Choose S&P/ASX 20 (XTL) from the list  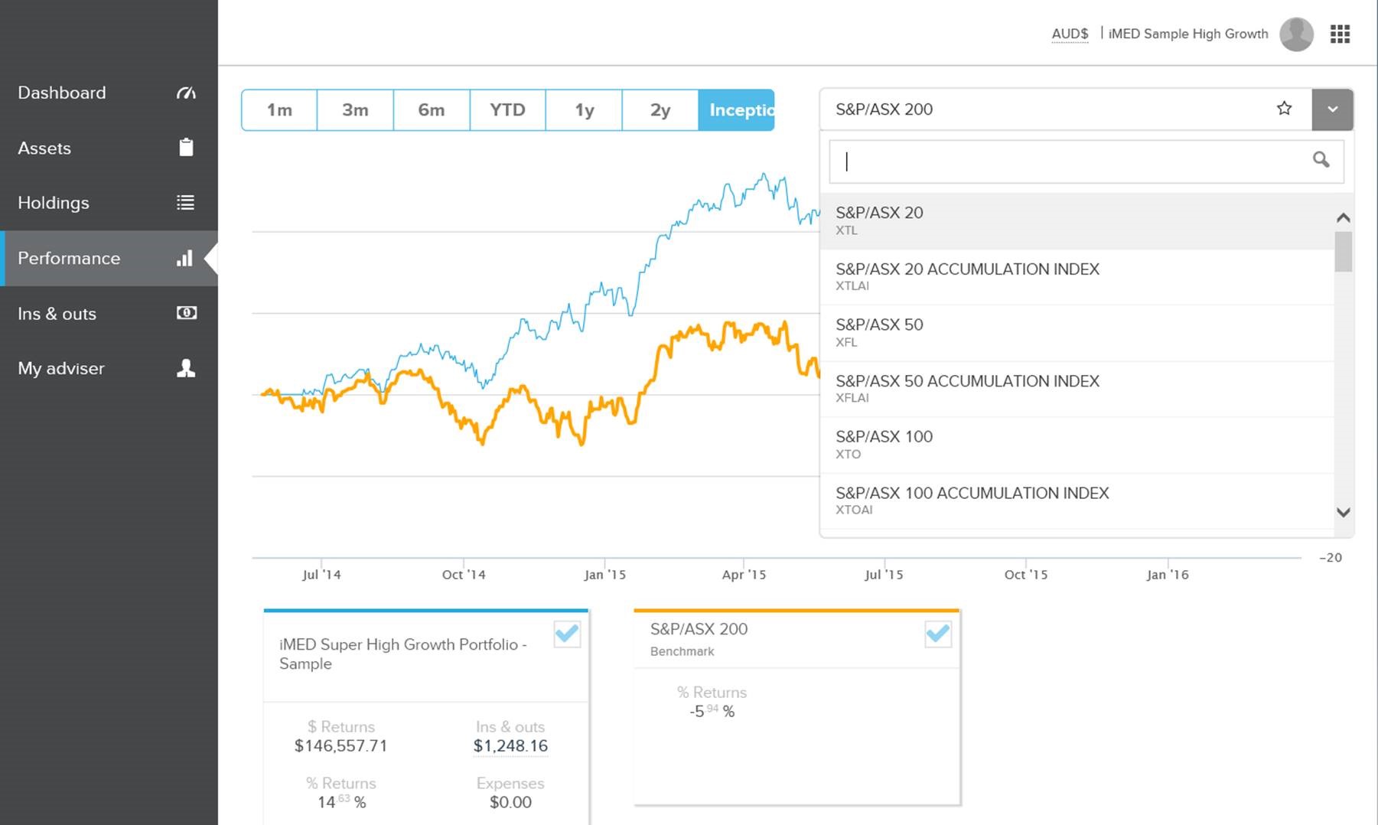[x=1077, y=220]
